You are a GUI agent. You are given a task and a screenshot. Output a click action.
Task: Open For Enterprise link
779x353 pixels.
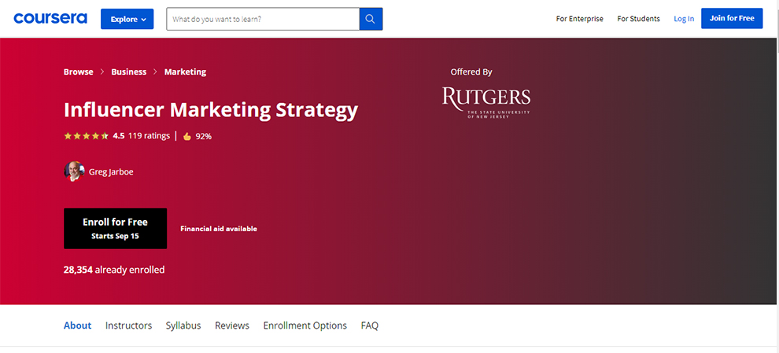click(579, 19)
